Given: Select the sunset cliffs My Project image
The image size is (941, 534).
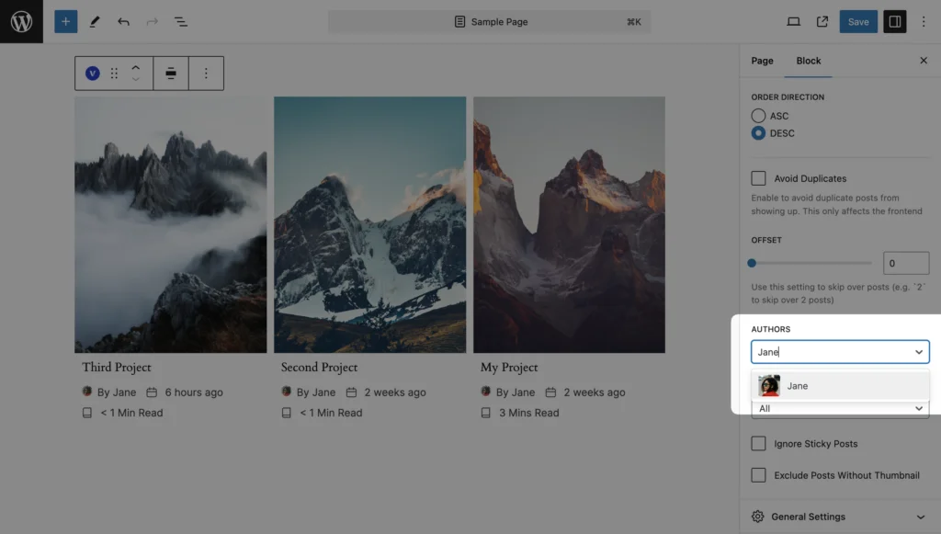Looking at the screenshot, I should pyautogui.click(x=569, y=225).
